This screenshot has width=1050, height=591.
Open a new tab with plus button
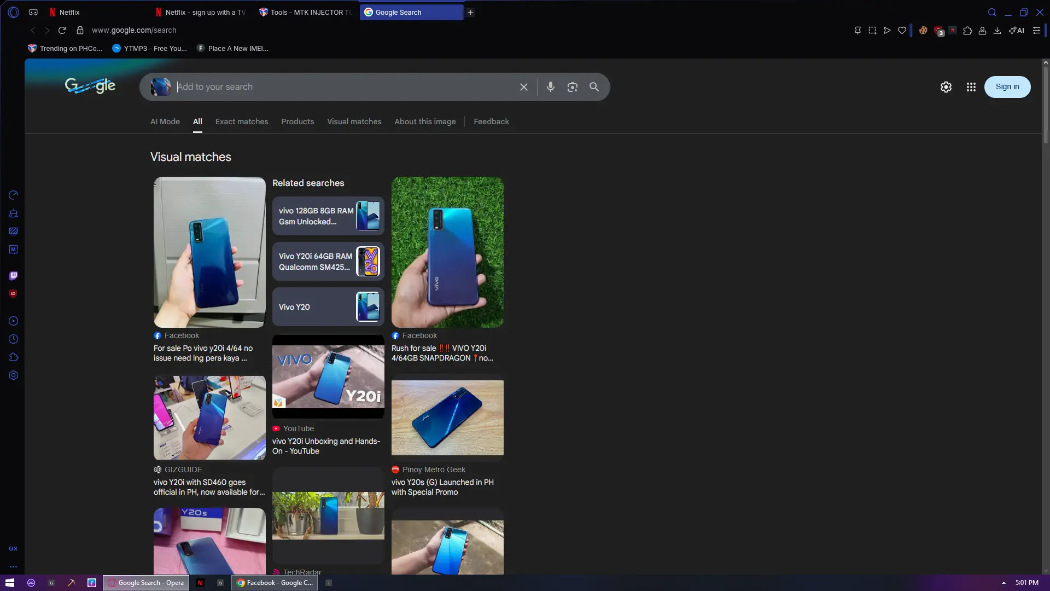coord(470,12)
